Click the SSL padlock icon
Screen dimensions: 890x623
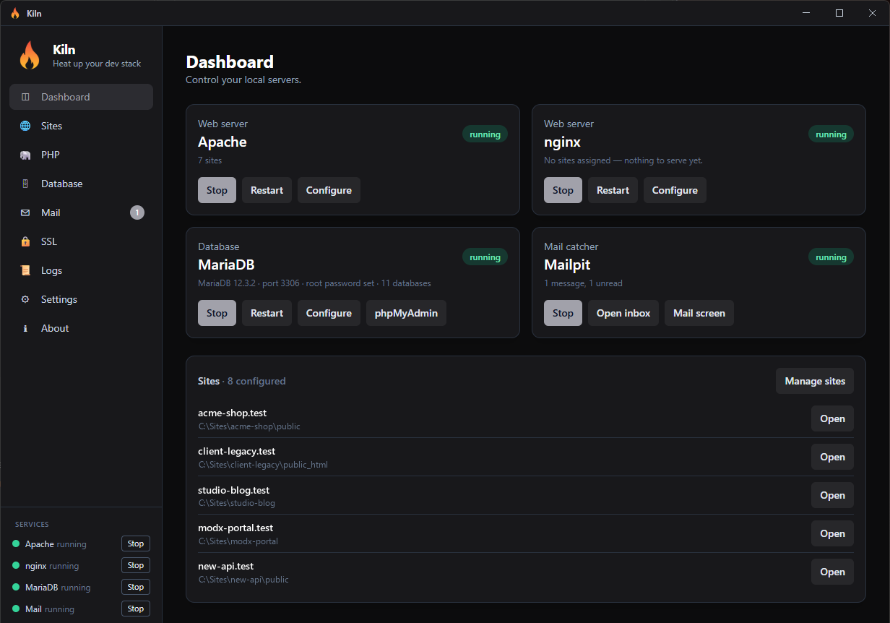click(25, 241)
